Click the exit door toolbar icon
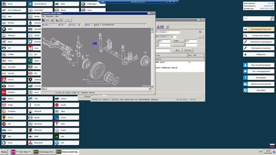This screenshot has width=276, height=155. [43, 20]
